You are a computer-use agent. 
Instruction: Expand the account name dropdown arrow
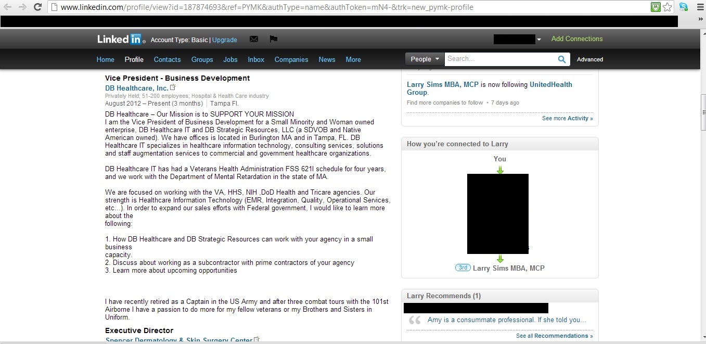[x=539, y=40]
